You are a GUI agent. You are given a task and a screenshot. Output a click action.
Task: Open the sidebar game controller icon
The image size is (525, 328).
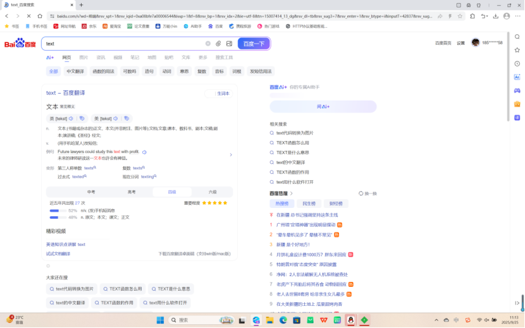pos(517,90)
